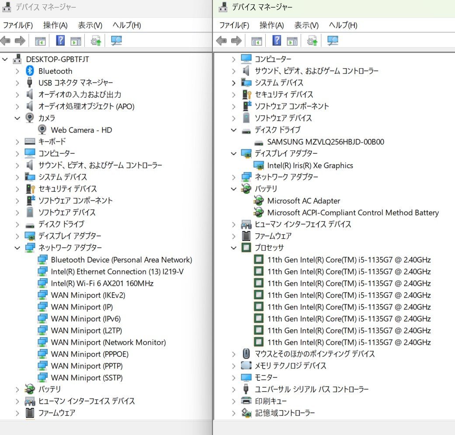The height and width of the screenshot is (435, 455).
Task: Select オーディオの入力および出力 category
Action: tap(80, 94)
